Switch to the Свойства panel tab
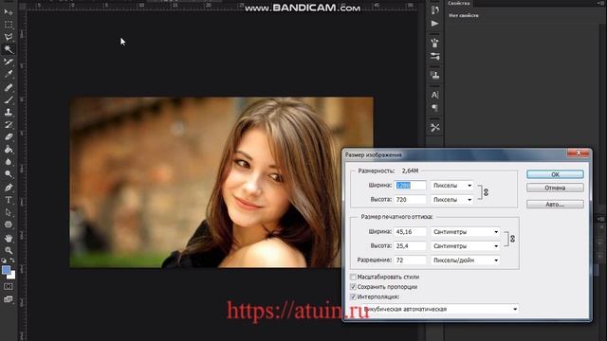 (459, 3)
